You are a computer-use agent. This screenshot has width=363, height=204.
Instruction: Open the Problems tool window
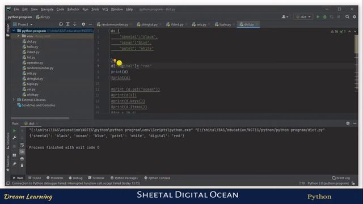(55, 178)
